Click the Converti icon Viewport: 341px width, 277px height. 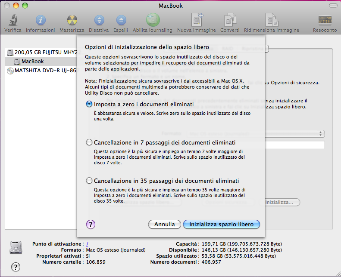[x=230, y=20]
